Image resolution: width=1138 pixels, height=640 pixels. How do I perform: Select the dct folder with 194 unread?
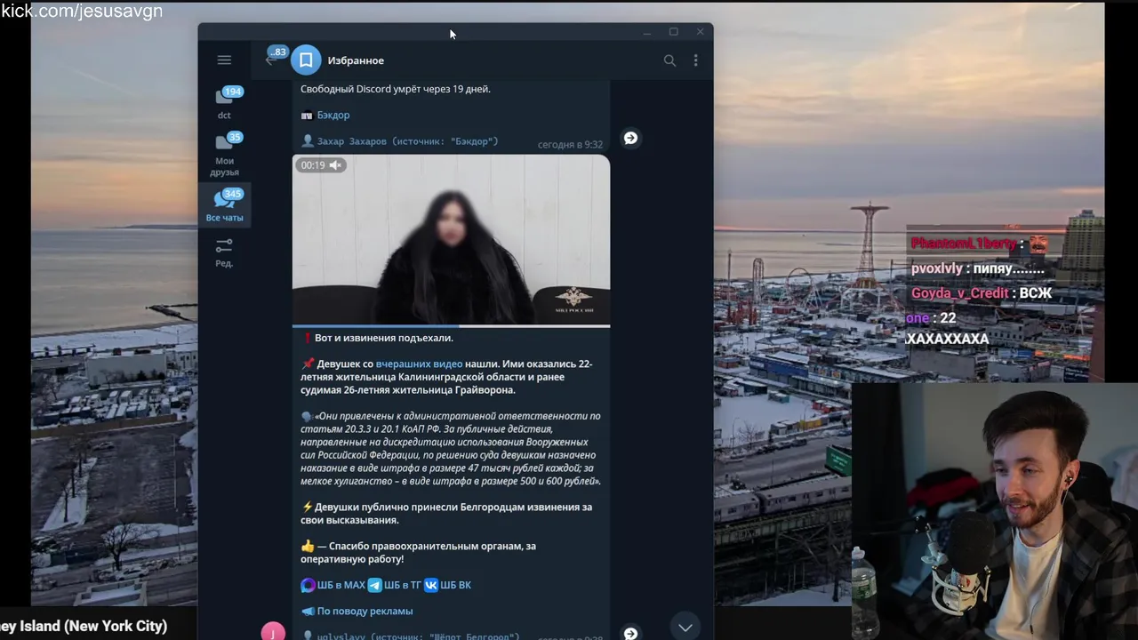tap(224, 103)
